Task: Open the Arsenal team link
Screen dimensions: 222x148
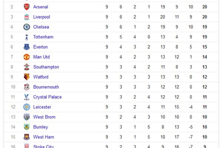Action: [x=41, y=7]
